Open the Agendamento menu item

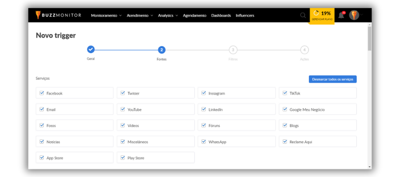pos(195,15)
